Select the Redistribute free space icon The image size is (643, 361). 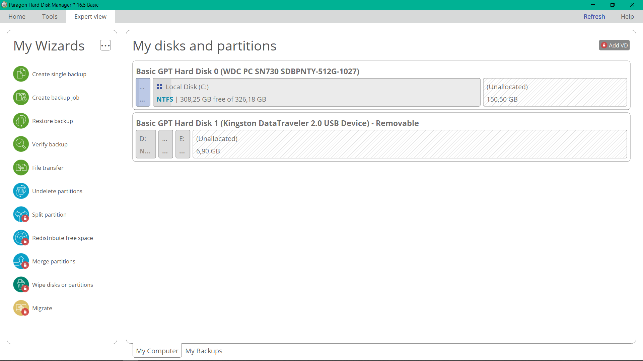21,238
